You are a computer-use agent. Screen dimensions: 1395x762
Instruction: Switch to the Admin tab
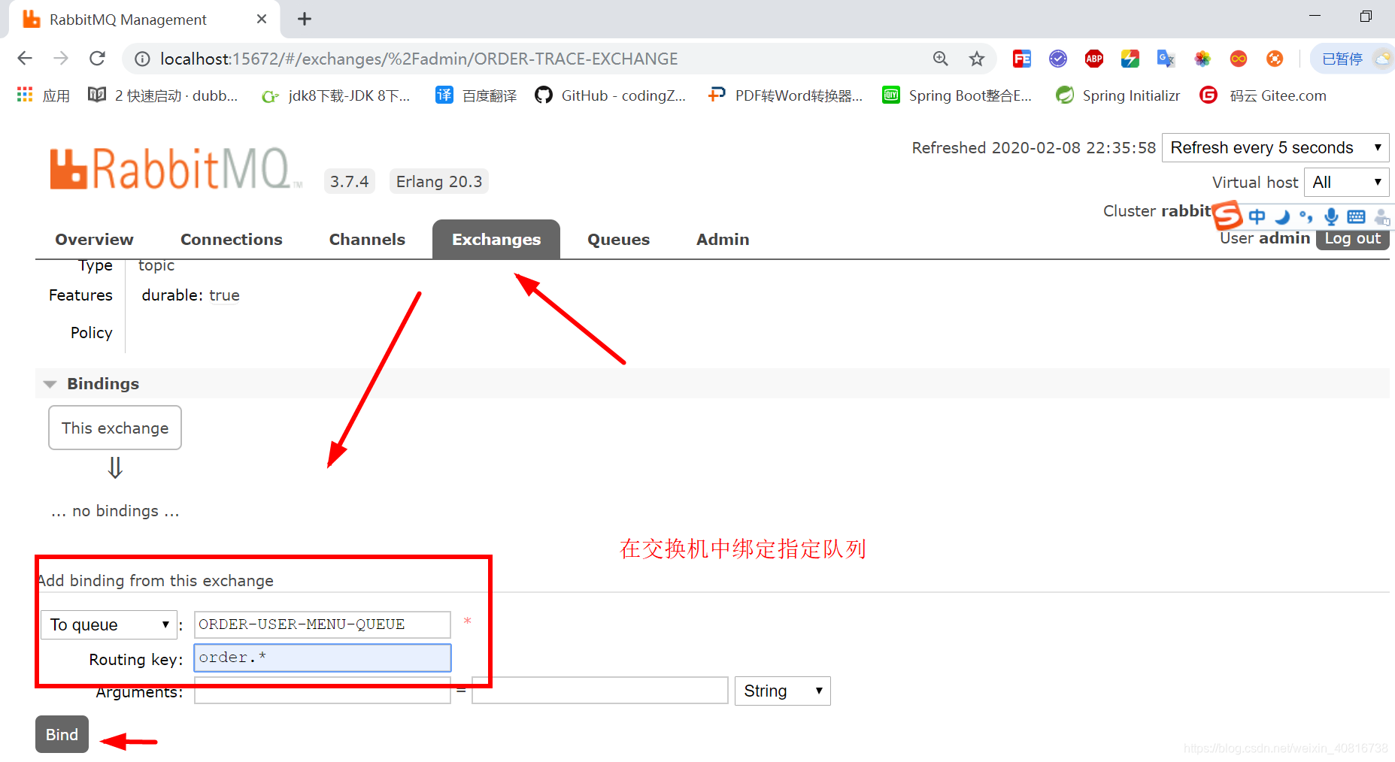click(723, 239)
